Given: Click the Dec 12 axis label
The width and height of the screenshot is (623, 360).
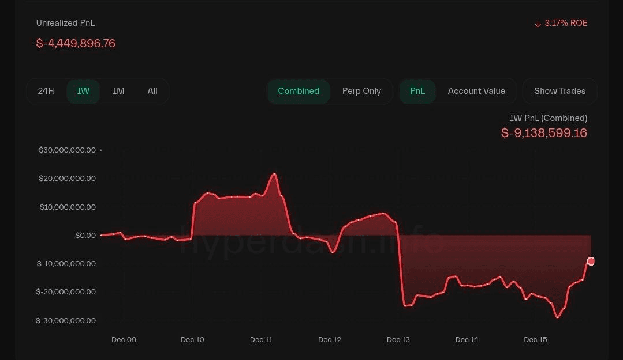Looking at the screenshot, I should tap(329, 339).
